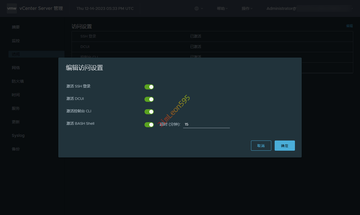
Task: Disable the 激活控制台 CLI switch
Action: [149, 112]
